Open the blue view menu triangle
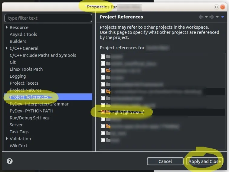 pyautogui.click(x=223, y=17)
